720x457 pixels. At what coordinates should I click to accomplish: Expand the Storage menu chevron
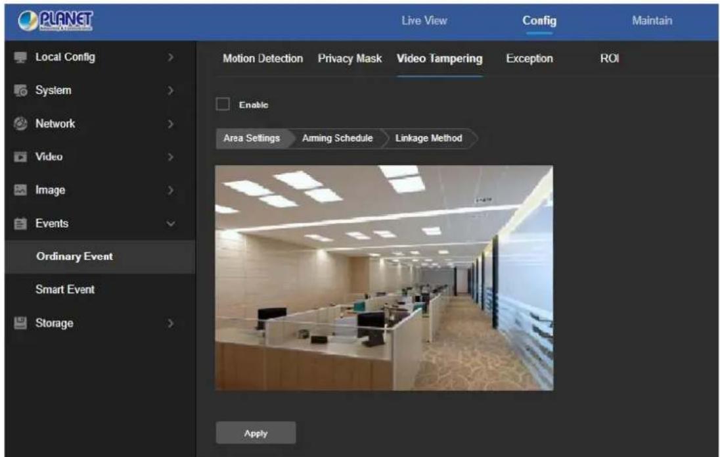click(170, 324)
